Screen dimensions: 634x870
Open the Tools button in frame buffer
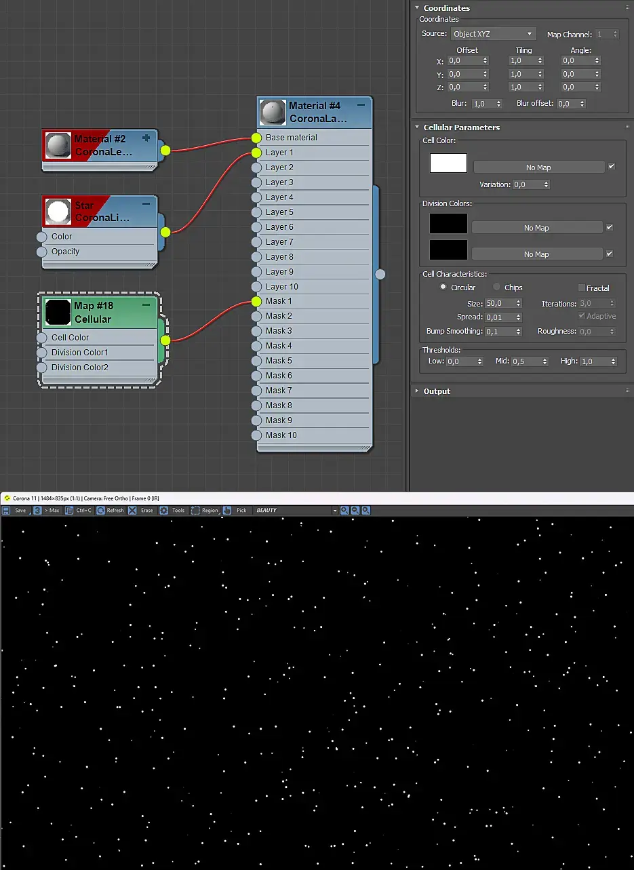(174, 510)
